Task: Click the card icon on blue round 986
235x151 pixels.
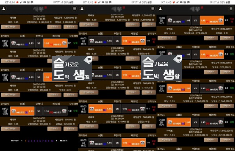Action: pyautogui.click(x=14, y=43)
